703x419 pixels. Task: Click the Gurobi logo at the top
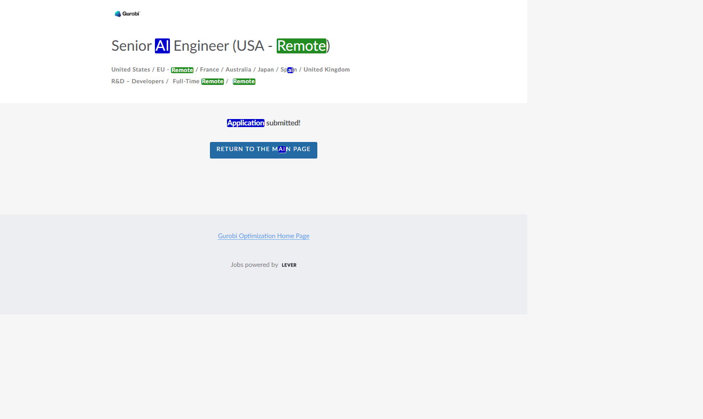click(127, 14)
